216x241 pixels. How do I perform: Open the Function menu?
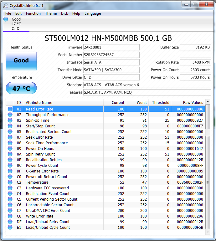tap(33, 13)
